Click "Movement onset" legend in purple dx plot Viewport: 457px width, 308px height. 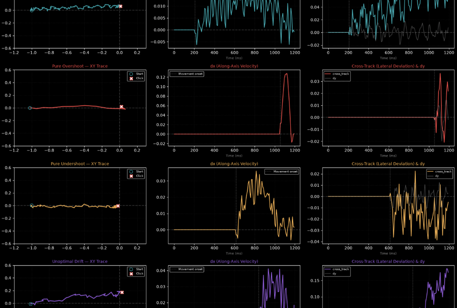pos(190,269)
